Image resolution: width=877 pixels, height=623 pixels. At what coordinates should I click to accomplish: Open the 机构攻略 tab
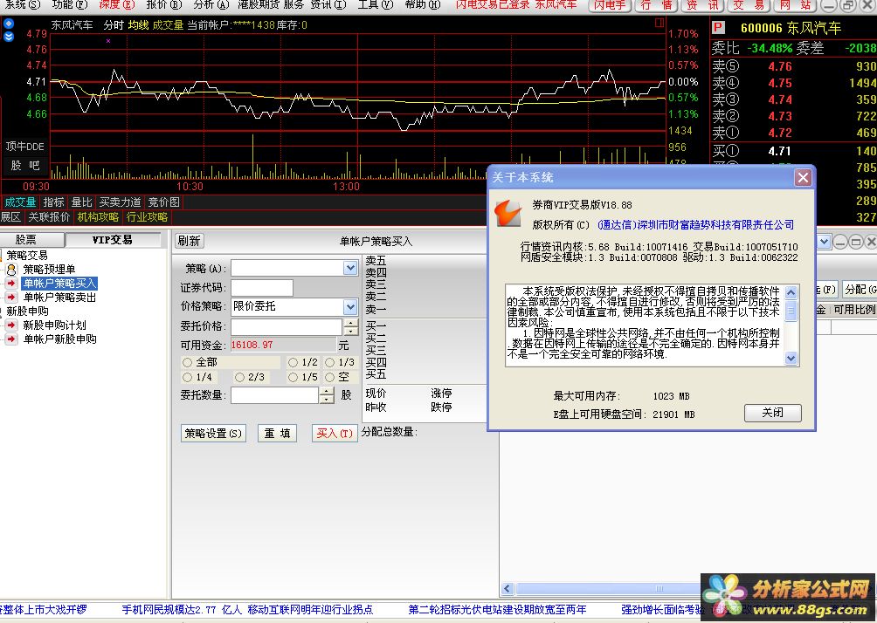coord(99,216)
